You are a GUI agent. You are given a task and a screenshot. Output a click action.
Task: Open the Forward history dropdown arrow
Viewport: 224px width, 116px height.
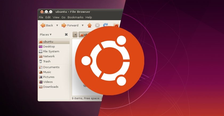coord(82,26)
